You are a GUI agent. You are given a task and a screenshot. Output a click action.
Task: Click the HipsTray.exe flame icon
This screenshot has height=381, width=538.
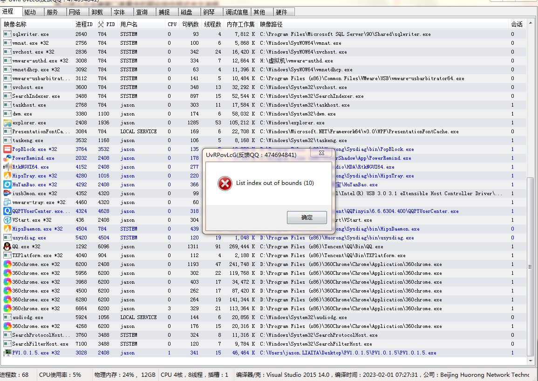[x=7, y=176]
